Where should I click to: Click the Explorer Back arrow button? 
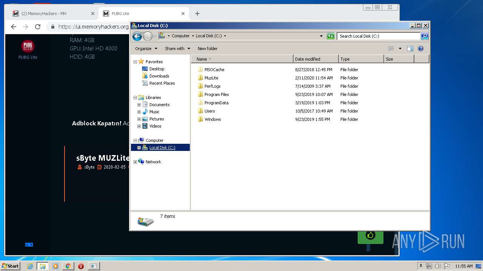(137, 36)
